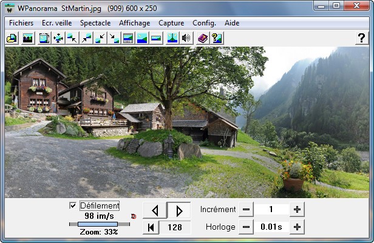Open the Fichiers menu
Viewport: 374px width, 243px height.
[x=21, y=23]
